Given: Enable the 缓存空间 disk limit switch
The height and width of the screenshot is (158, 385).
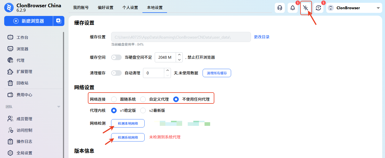Looking at the screenshot, I should pyautogui.click(x=116, y=57).
